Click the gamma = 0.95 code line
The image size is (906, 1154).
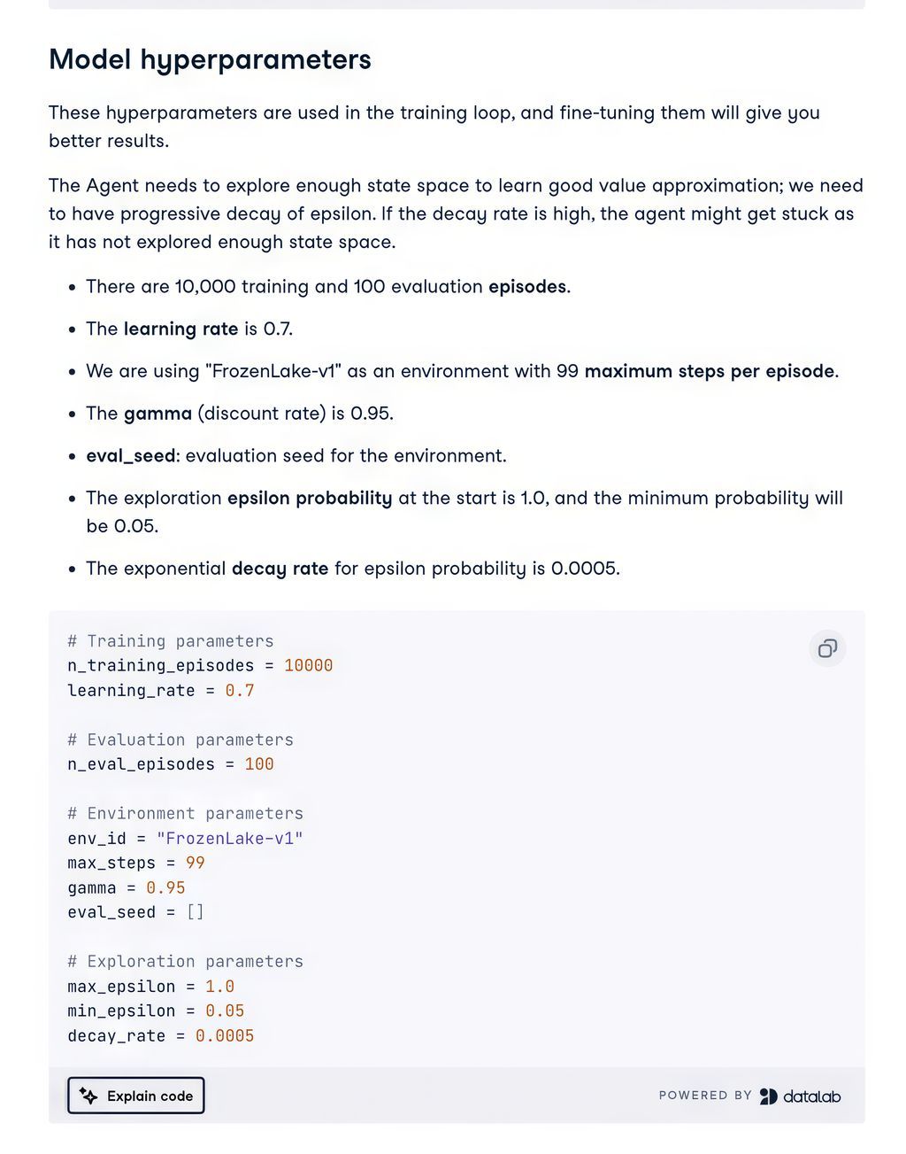pyautogui.click(x=127, y=887)
